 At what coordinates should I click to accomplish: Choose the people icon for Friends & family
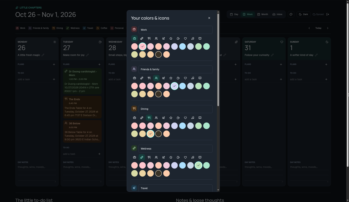[x=156, y=78]
